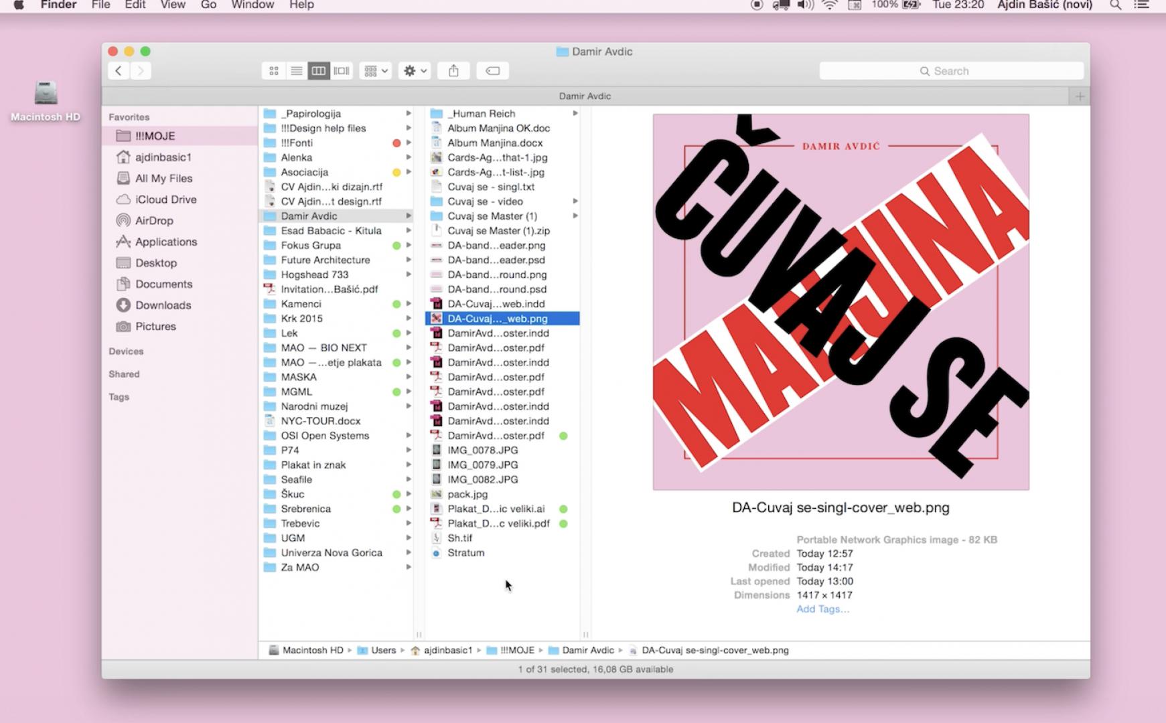Click the Add Tags link
The image size is (1166, 723).
click(x=822, y=609)
